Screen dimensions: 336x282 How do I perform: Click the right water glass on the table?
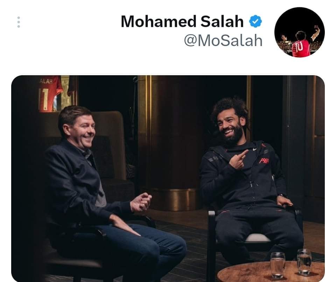click(304, 262)
